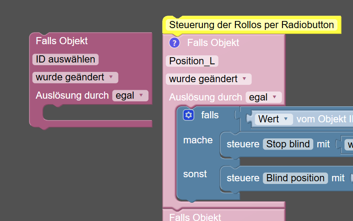Open the egal dropdown under Position_L

263,97
